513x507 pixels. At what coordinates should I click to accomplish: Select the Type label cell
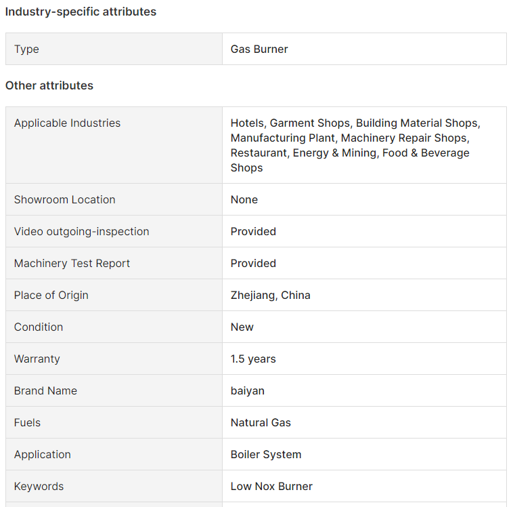[x=114, y=49]
